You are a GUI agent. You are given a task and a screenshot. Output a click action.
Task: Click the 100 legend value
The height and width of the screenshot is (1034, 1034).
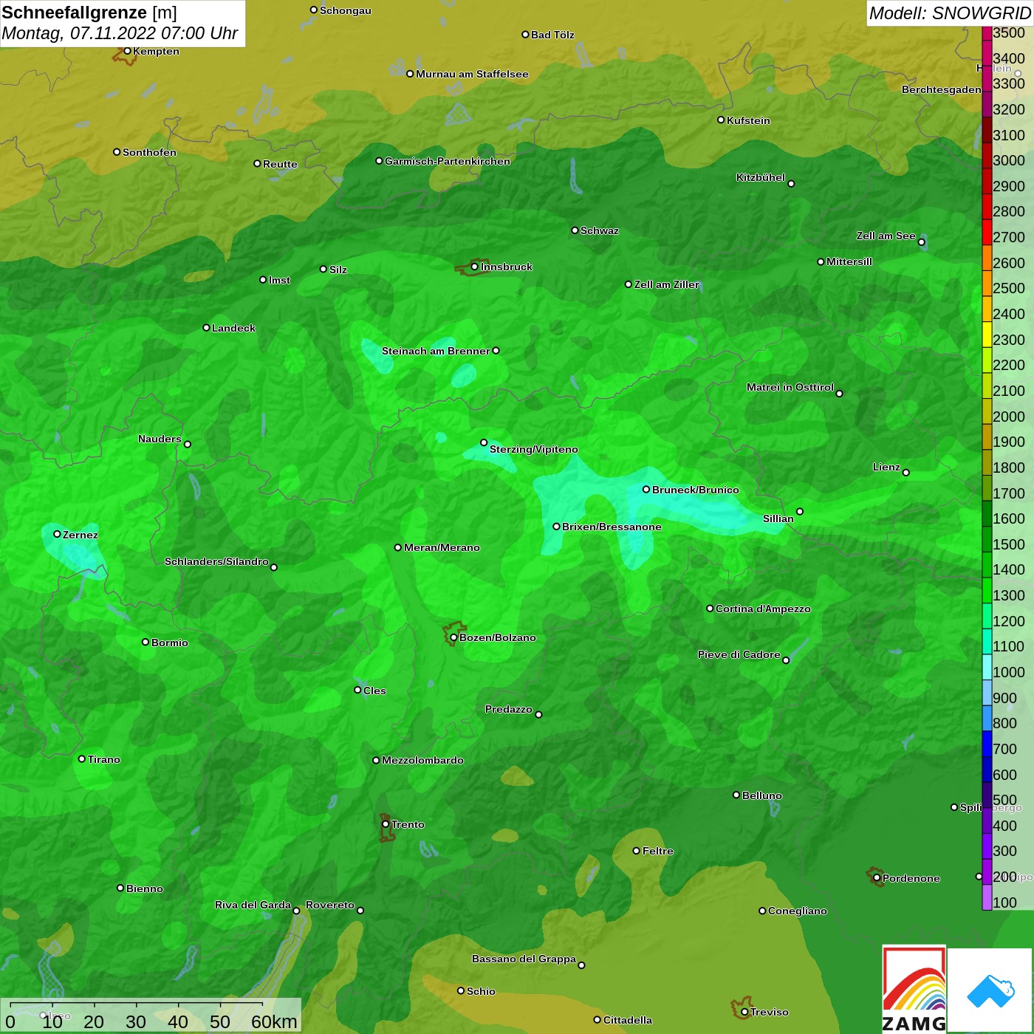[x=1005, y=903]
